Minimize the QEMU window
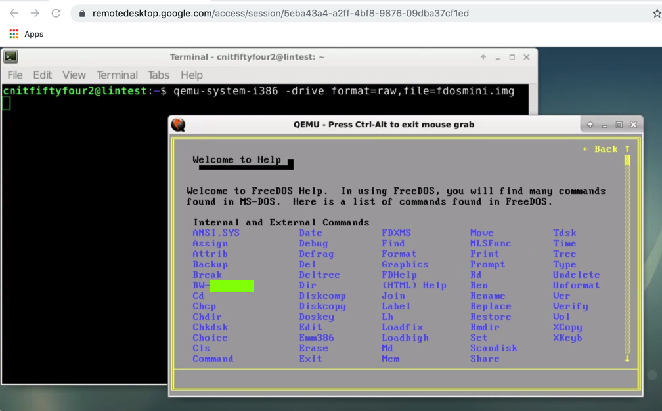 coord(605,125)
